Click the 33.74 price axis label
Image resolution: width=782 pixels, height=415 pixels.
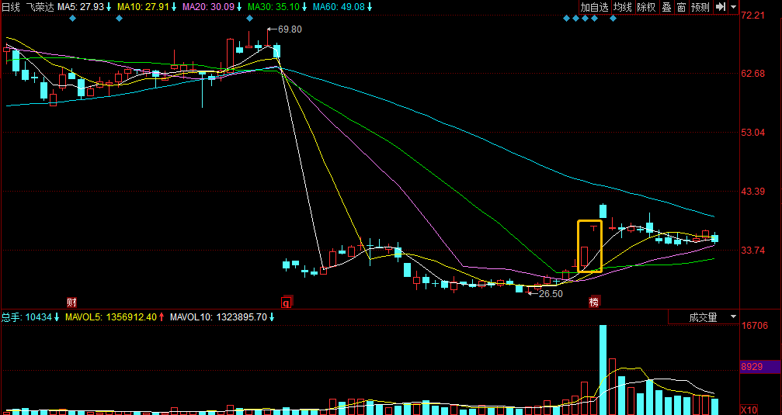click(752, 250)
